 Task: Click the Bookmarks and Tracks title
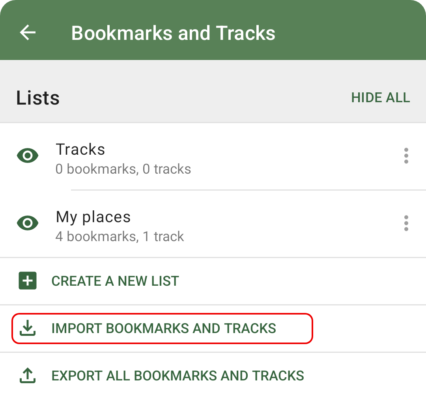[173, 33]
